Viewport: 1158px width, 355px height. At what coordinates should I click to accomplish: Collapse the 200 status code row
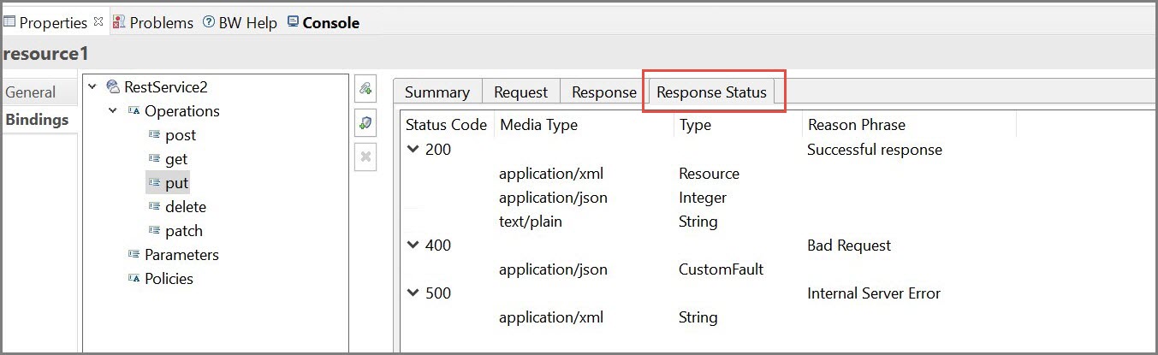pos(413,149)
